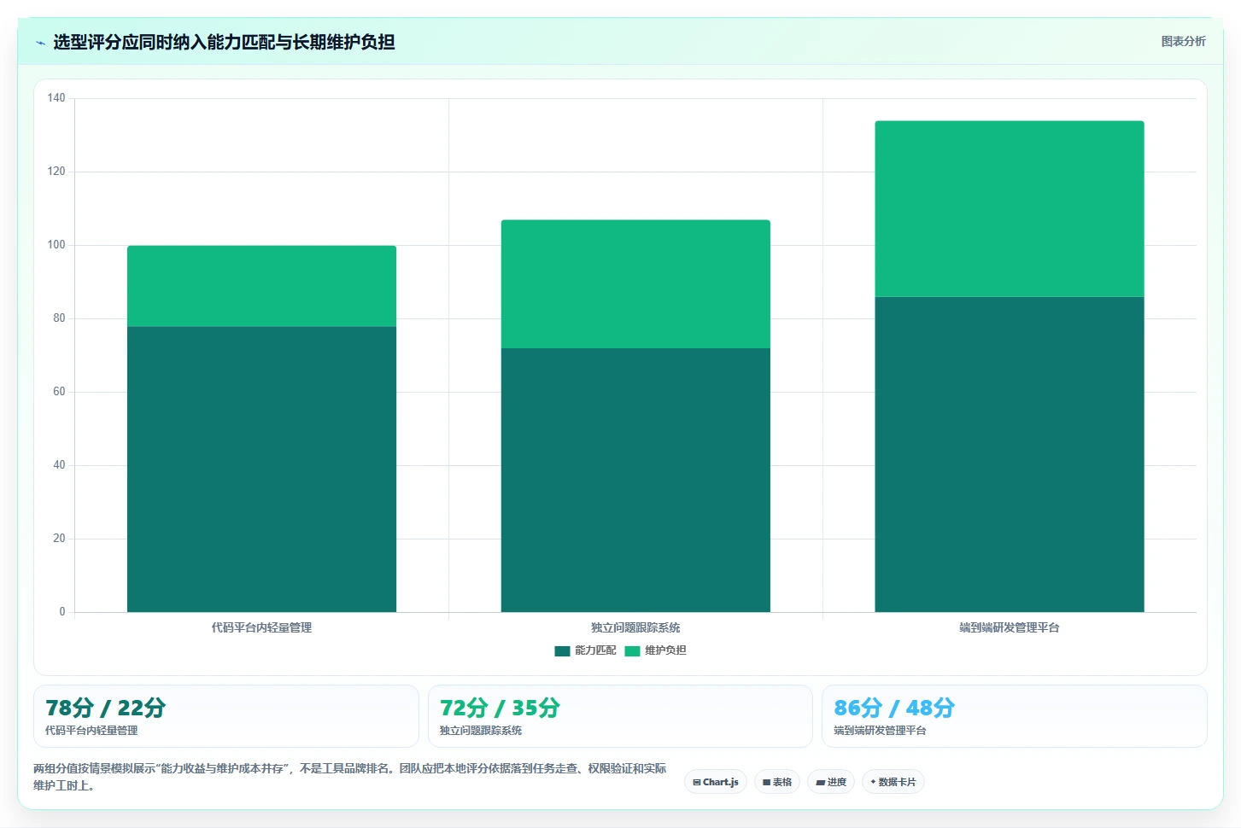Click the light 维护负担 bar for 独立问题跟踪系统

click(635, 284)
